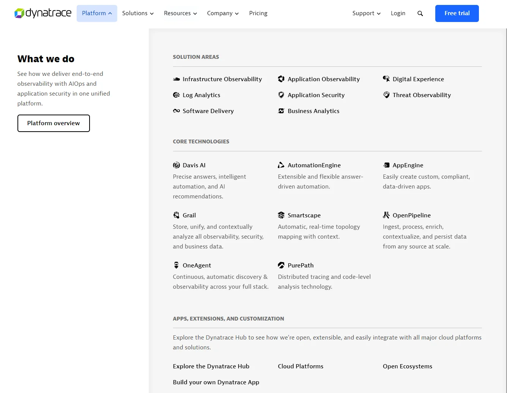This screenshot has height=393, width=507.
Task: Open the Davis AI link
Action: (194, 165)
